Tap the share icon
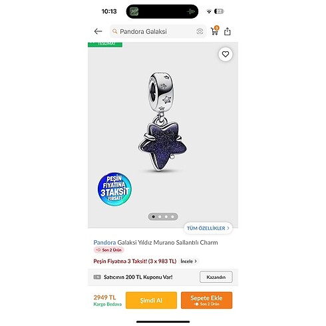Viewport: 326px width, 326px height. click(228, 31)
